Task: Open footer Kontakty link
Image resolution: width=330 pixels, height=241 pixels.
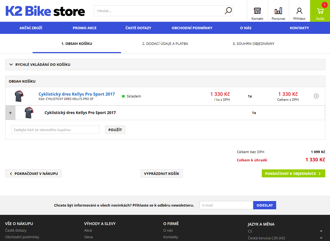Action: pyautogui.click(x=171, y=237)
